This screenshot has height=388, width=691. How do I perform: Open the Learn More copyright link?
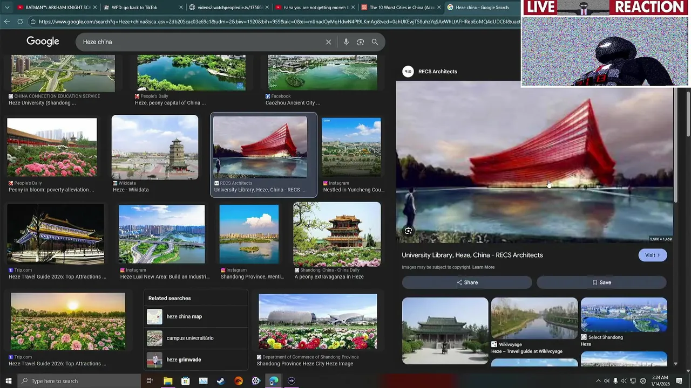pyautogui.click(x=483, y=267)
